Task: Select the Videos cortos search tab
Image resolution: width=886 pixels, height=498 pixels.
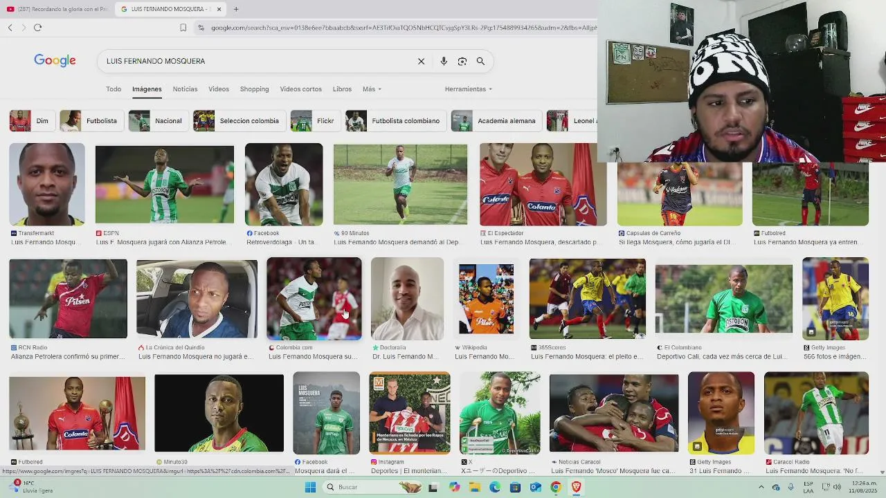Action: point(300,89)
